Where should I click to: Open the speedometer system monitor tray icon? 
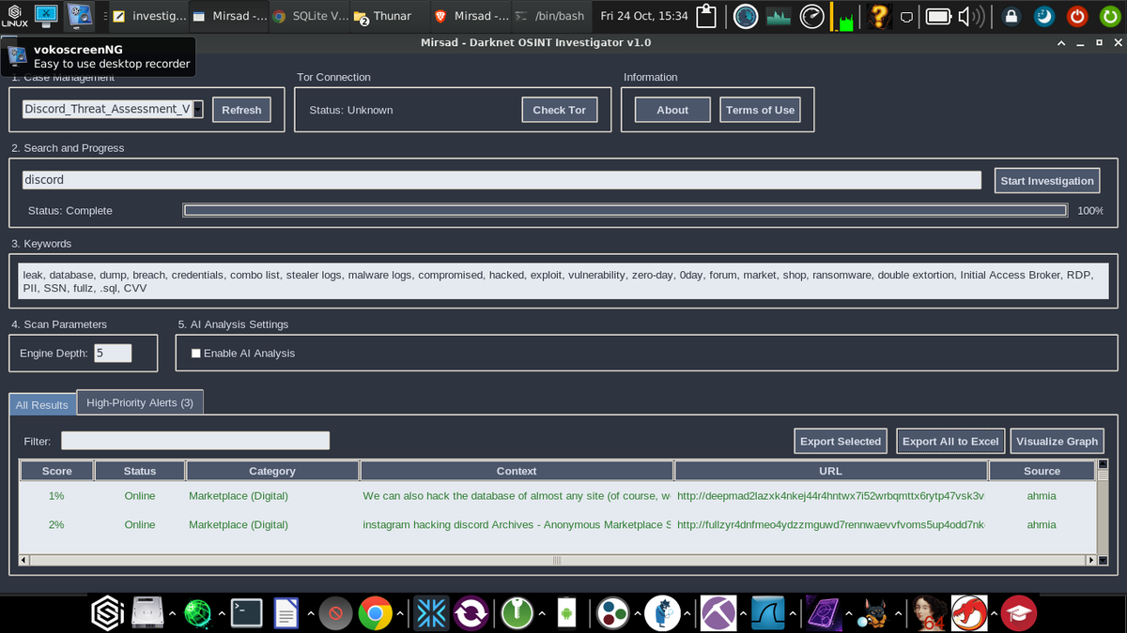pyautogui.click(x=813, y=16)
